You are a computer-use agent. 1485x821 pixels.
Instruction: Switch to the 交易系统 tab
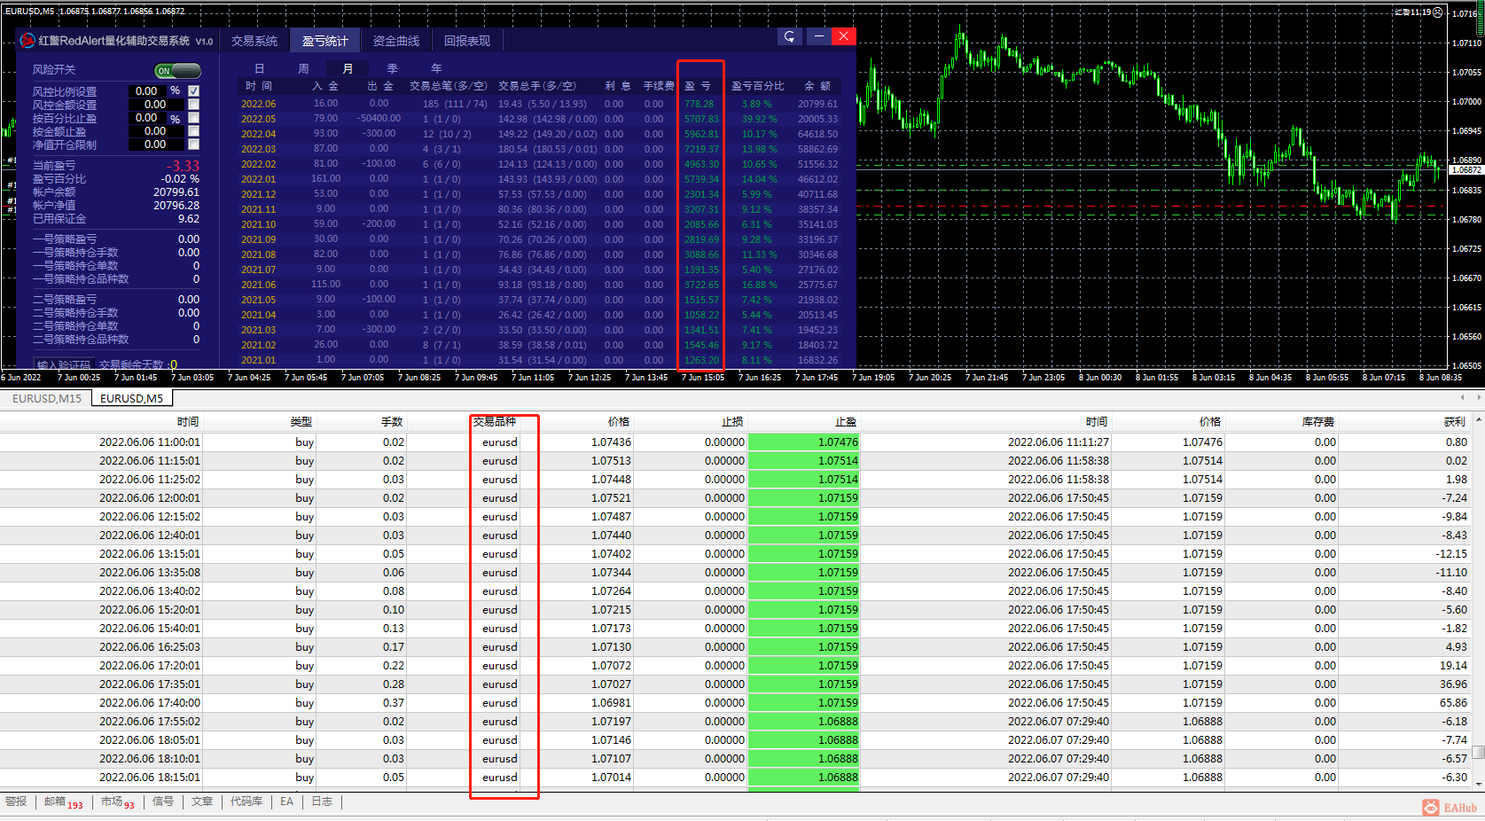click(254, 41)
